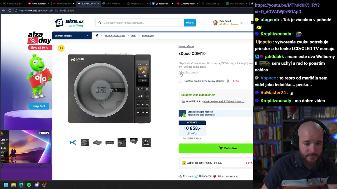Viewport: 337px width, 189px height.
Task: Open Skladem 2 ks u dodavatele
Action: tap(198, 95)
